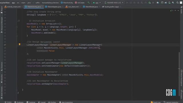Close the build.gradle (app) tab
The image size is (183, 103).
(x=120, y=7)
